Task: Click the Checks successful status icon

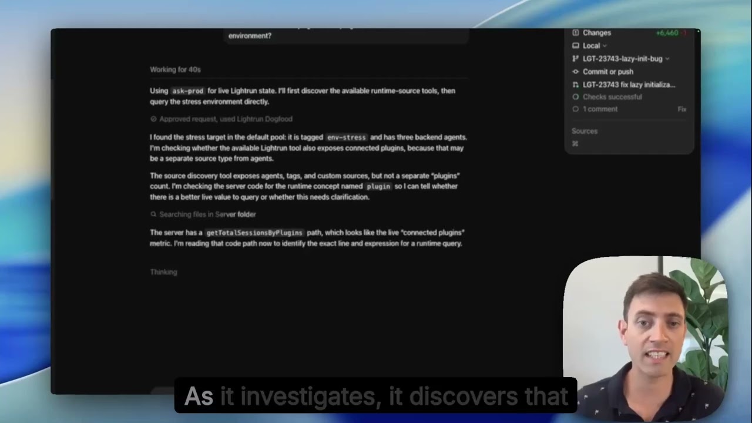Action: (576, 97)
